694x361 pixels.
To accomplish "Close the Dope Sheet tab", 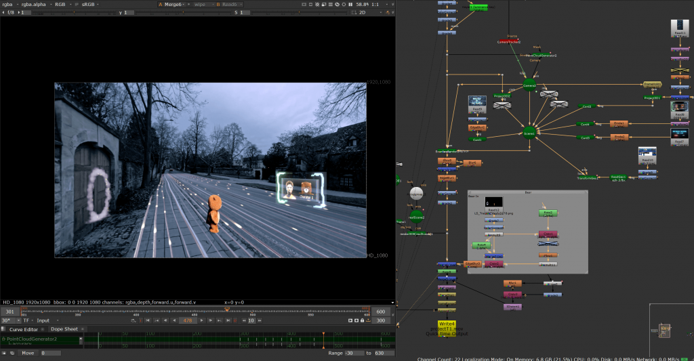I will [x=83, y=329].
